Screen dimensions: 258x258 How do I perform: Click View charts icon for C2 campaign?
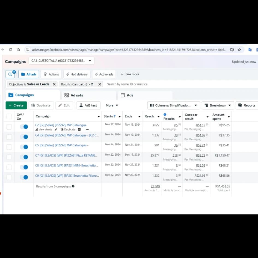point(44,129)
